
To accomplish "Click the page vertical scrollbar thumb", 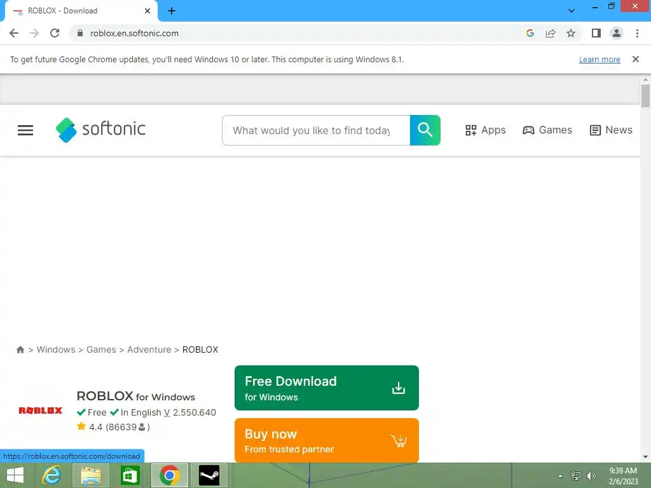I will (645, 96).
